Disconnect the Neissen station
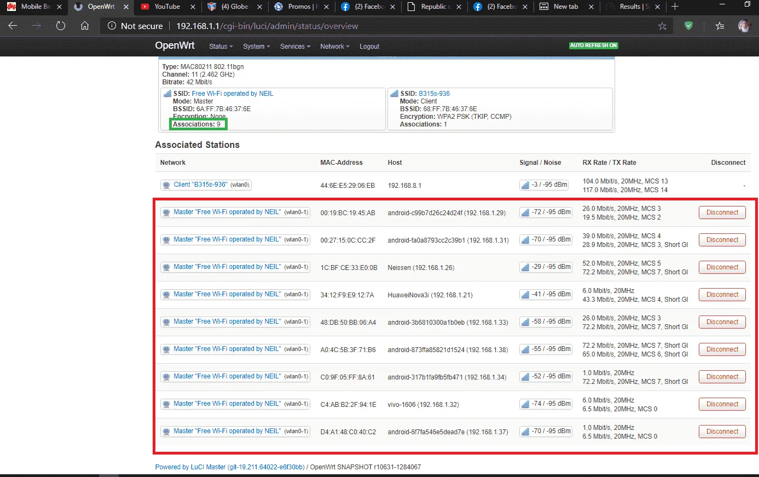This screenshot has height=477, width=759. [722, 267]
